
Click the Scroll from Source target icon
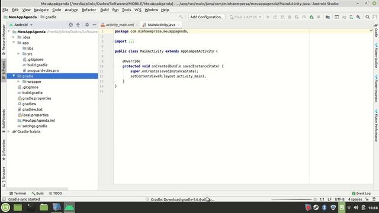coord(70,25)
